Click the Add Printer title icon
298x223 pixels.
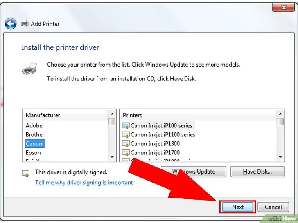pyautogui.click(x=25, y=24)
